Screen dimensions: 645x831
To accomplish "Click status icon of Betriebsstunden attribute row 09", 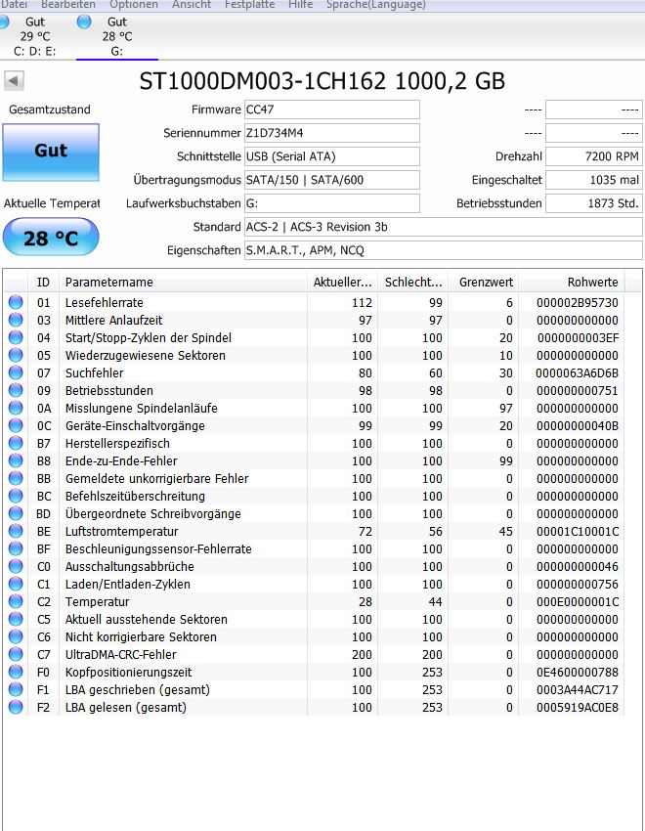I will click(16, 390).
